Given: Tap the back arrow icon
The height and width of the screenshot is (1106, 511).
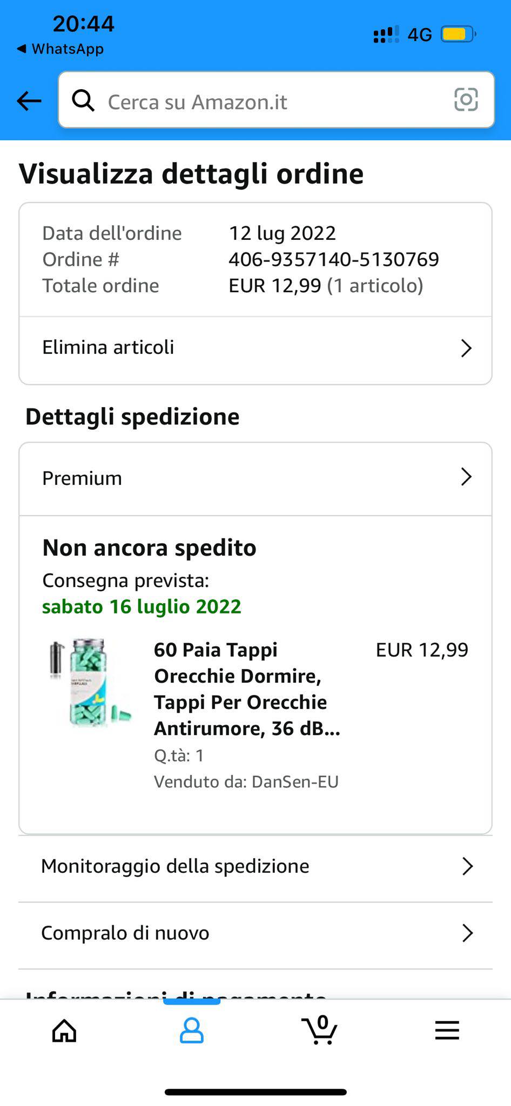Looking at the screenshot, I should pos(29,100).
